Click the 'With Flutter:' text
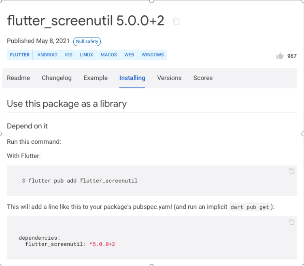This screenshot has width=304, height=266. pos(24,156)
